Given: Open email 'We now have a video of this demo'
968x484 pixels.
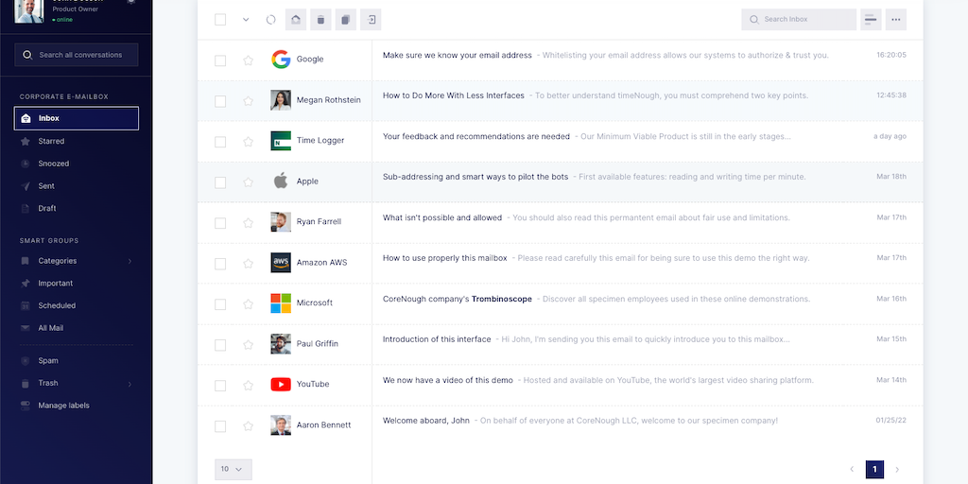Looking at the screenshot, I should (x=447, y=380).
